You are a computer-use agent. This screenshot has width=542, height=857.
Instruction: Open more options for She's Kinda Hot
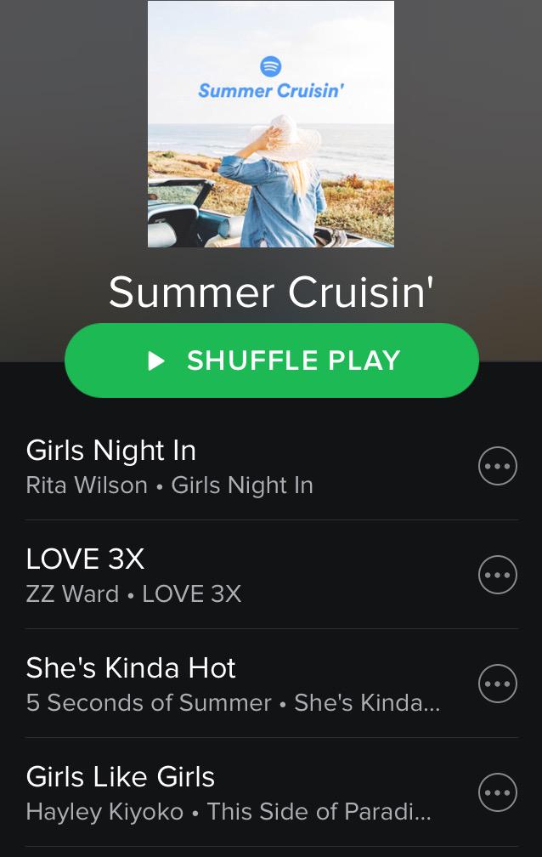(x=497, y=684)
